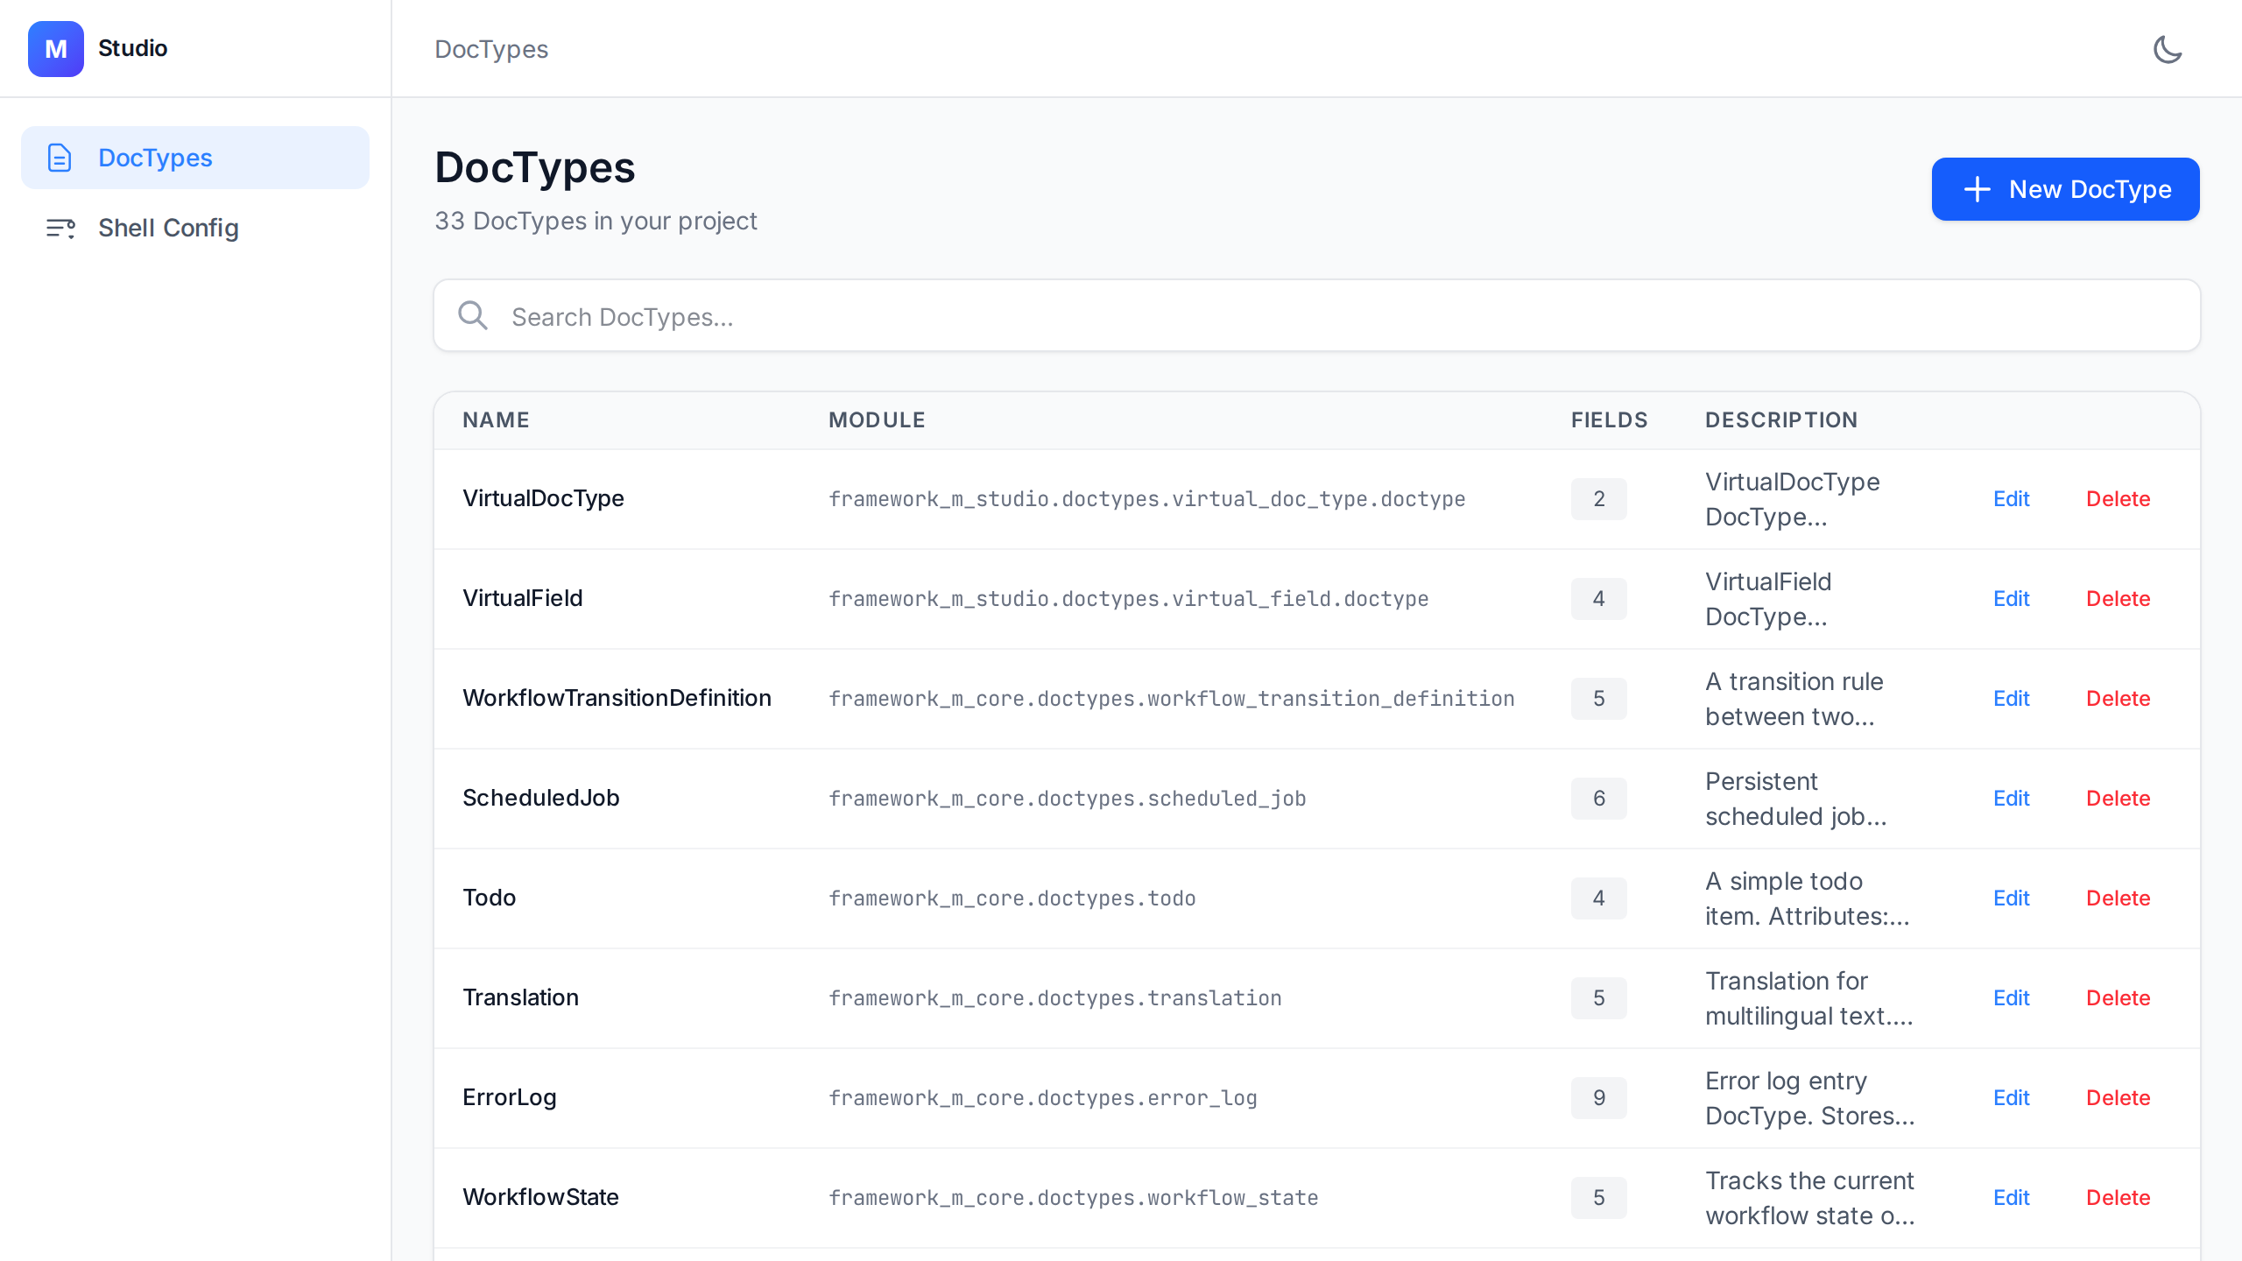Click module framework_m_core.doctypes.translation
Screen dimensions: 2242x1261
coord(1054,998)
